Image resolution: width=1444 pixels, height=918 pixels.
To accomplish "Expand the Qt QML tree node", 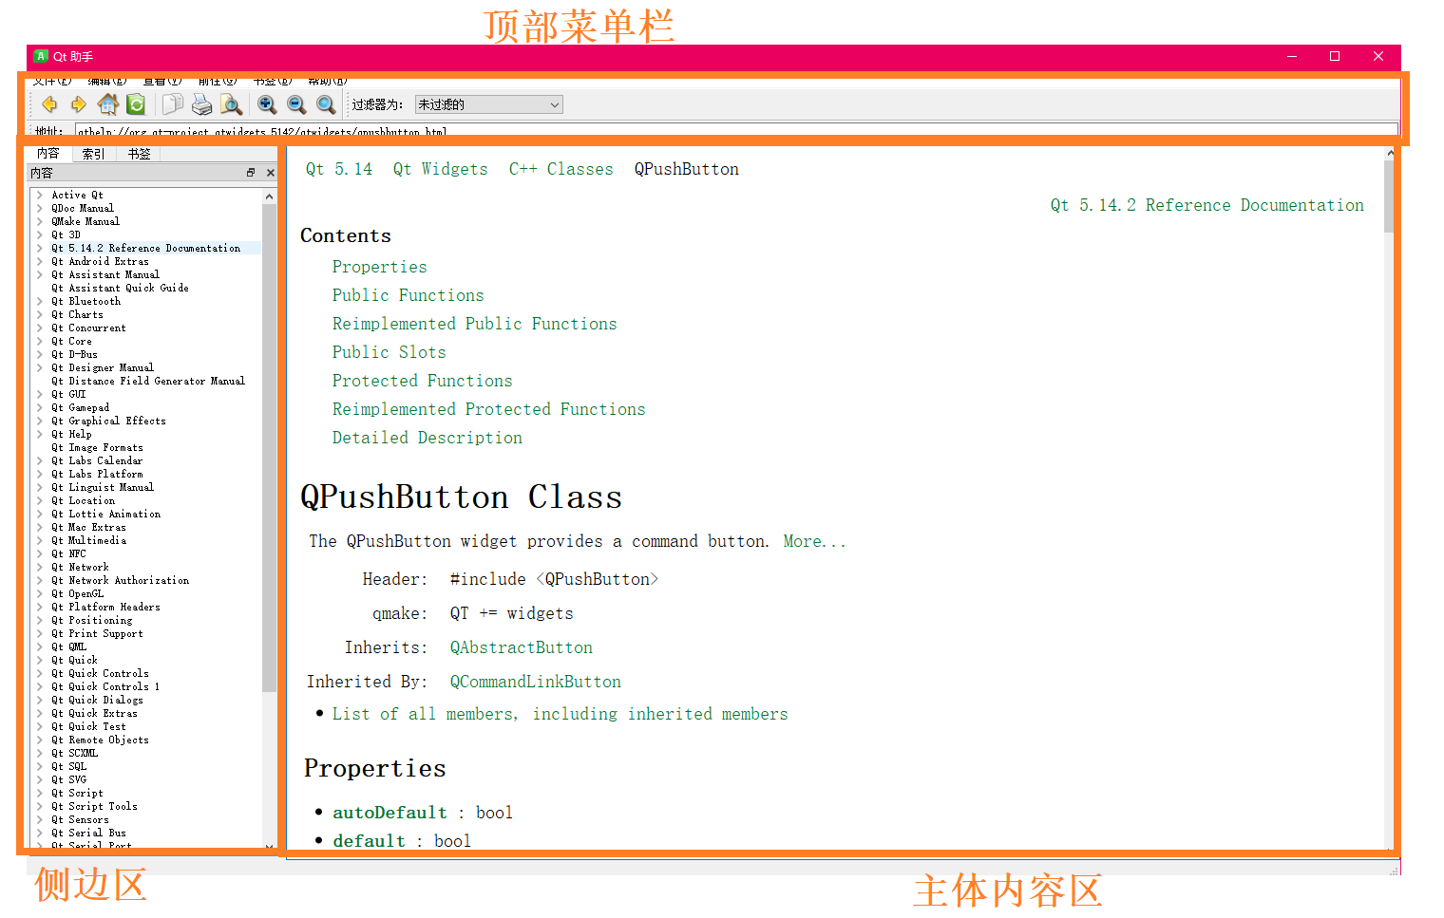I will [x=39, y=646].
